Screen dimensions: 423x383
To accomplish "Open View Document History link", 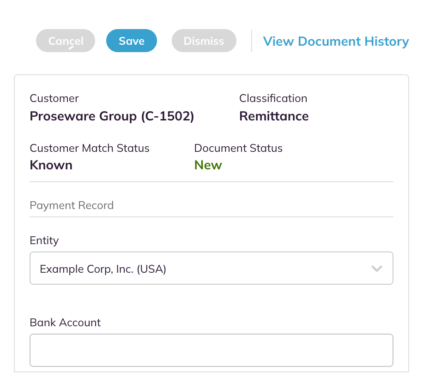I will pos(336,41).
